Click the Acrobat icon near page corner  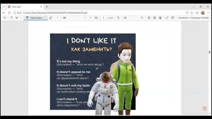(x=205, y=108)
